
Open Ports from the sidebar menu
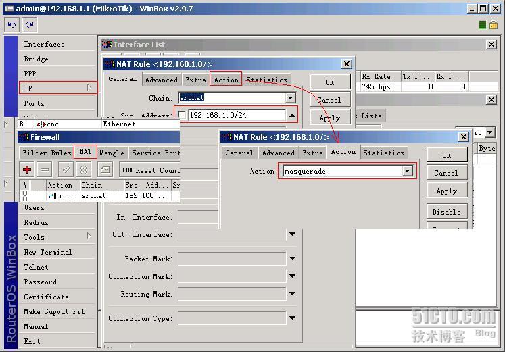click(58, 103)
